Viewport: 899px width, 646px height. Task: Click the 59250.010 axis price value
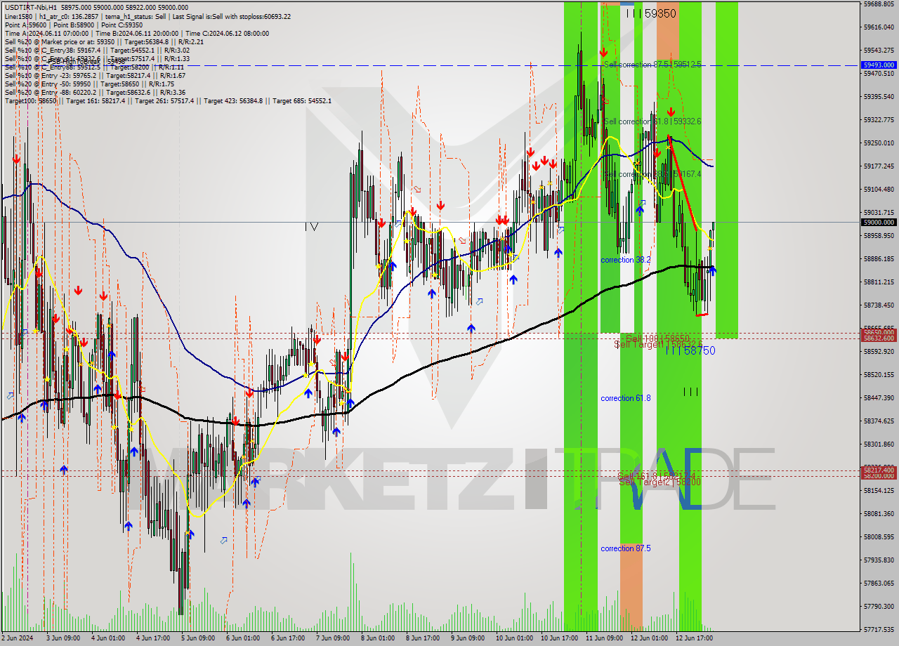click(x=879, y=143)
